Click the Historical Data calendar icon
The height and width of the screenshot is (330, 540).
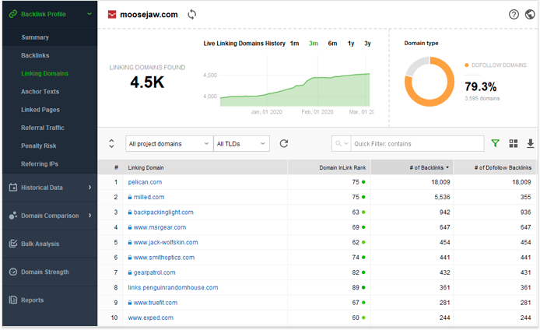point(13,188)
